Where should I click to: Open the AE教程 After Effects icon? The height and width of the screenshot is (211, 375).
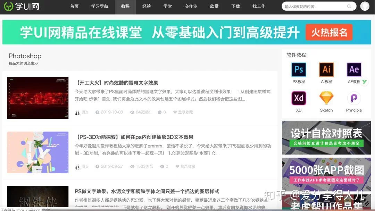354,70
